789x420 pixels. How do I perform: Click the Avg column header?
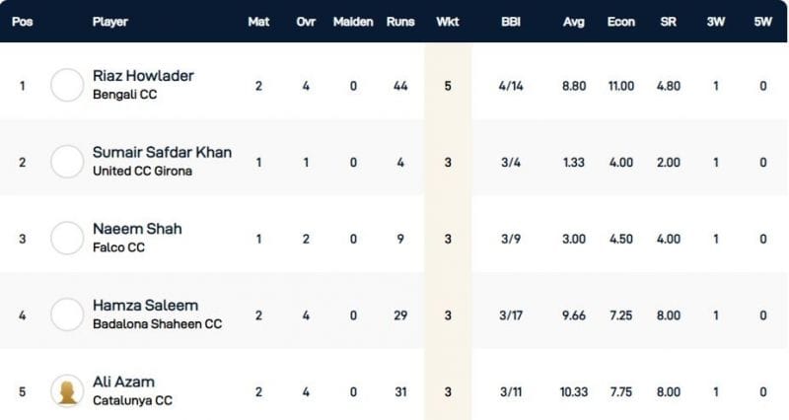click(574, 22)
